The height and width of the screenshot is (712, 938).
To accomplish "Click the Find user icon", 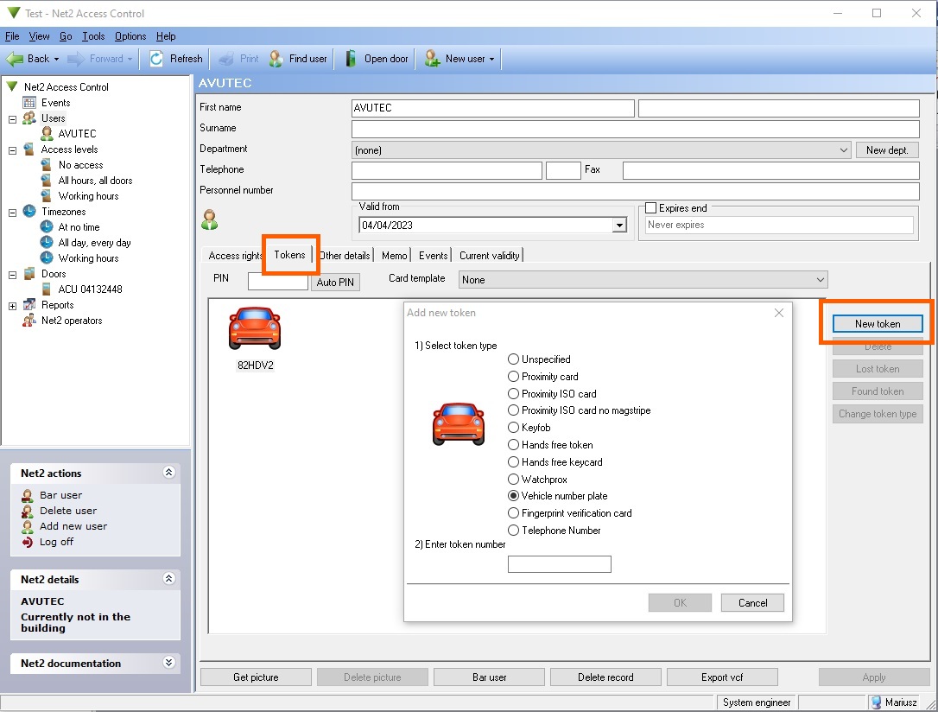I will click(x=276, y=59).
